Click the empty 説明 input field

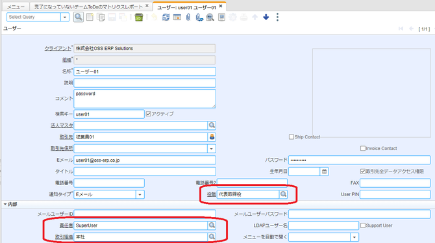tap(145, 83)
